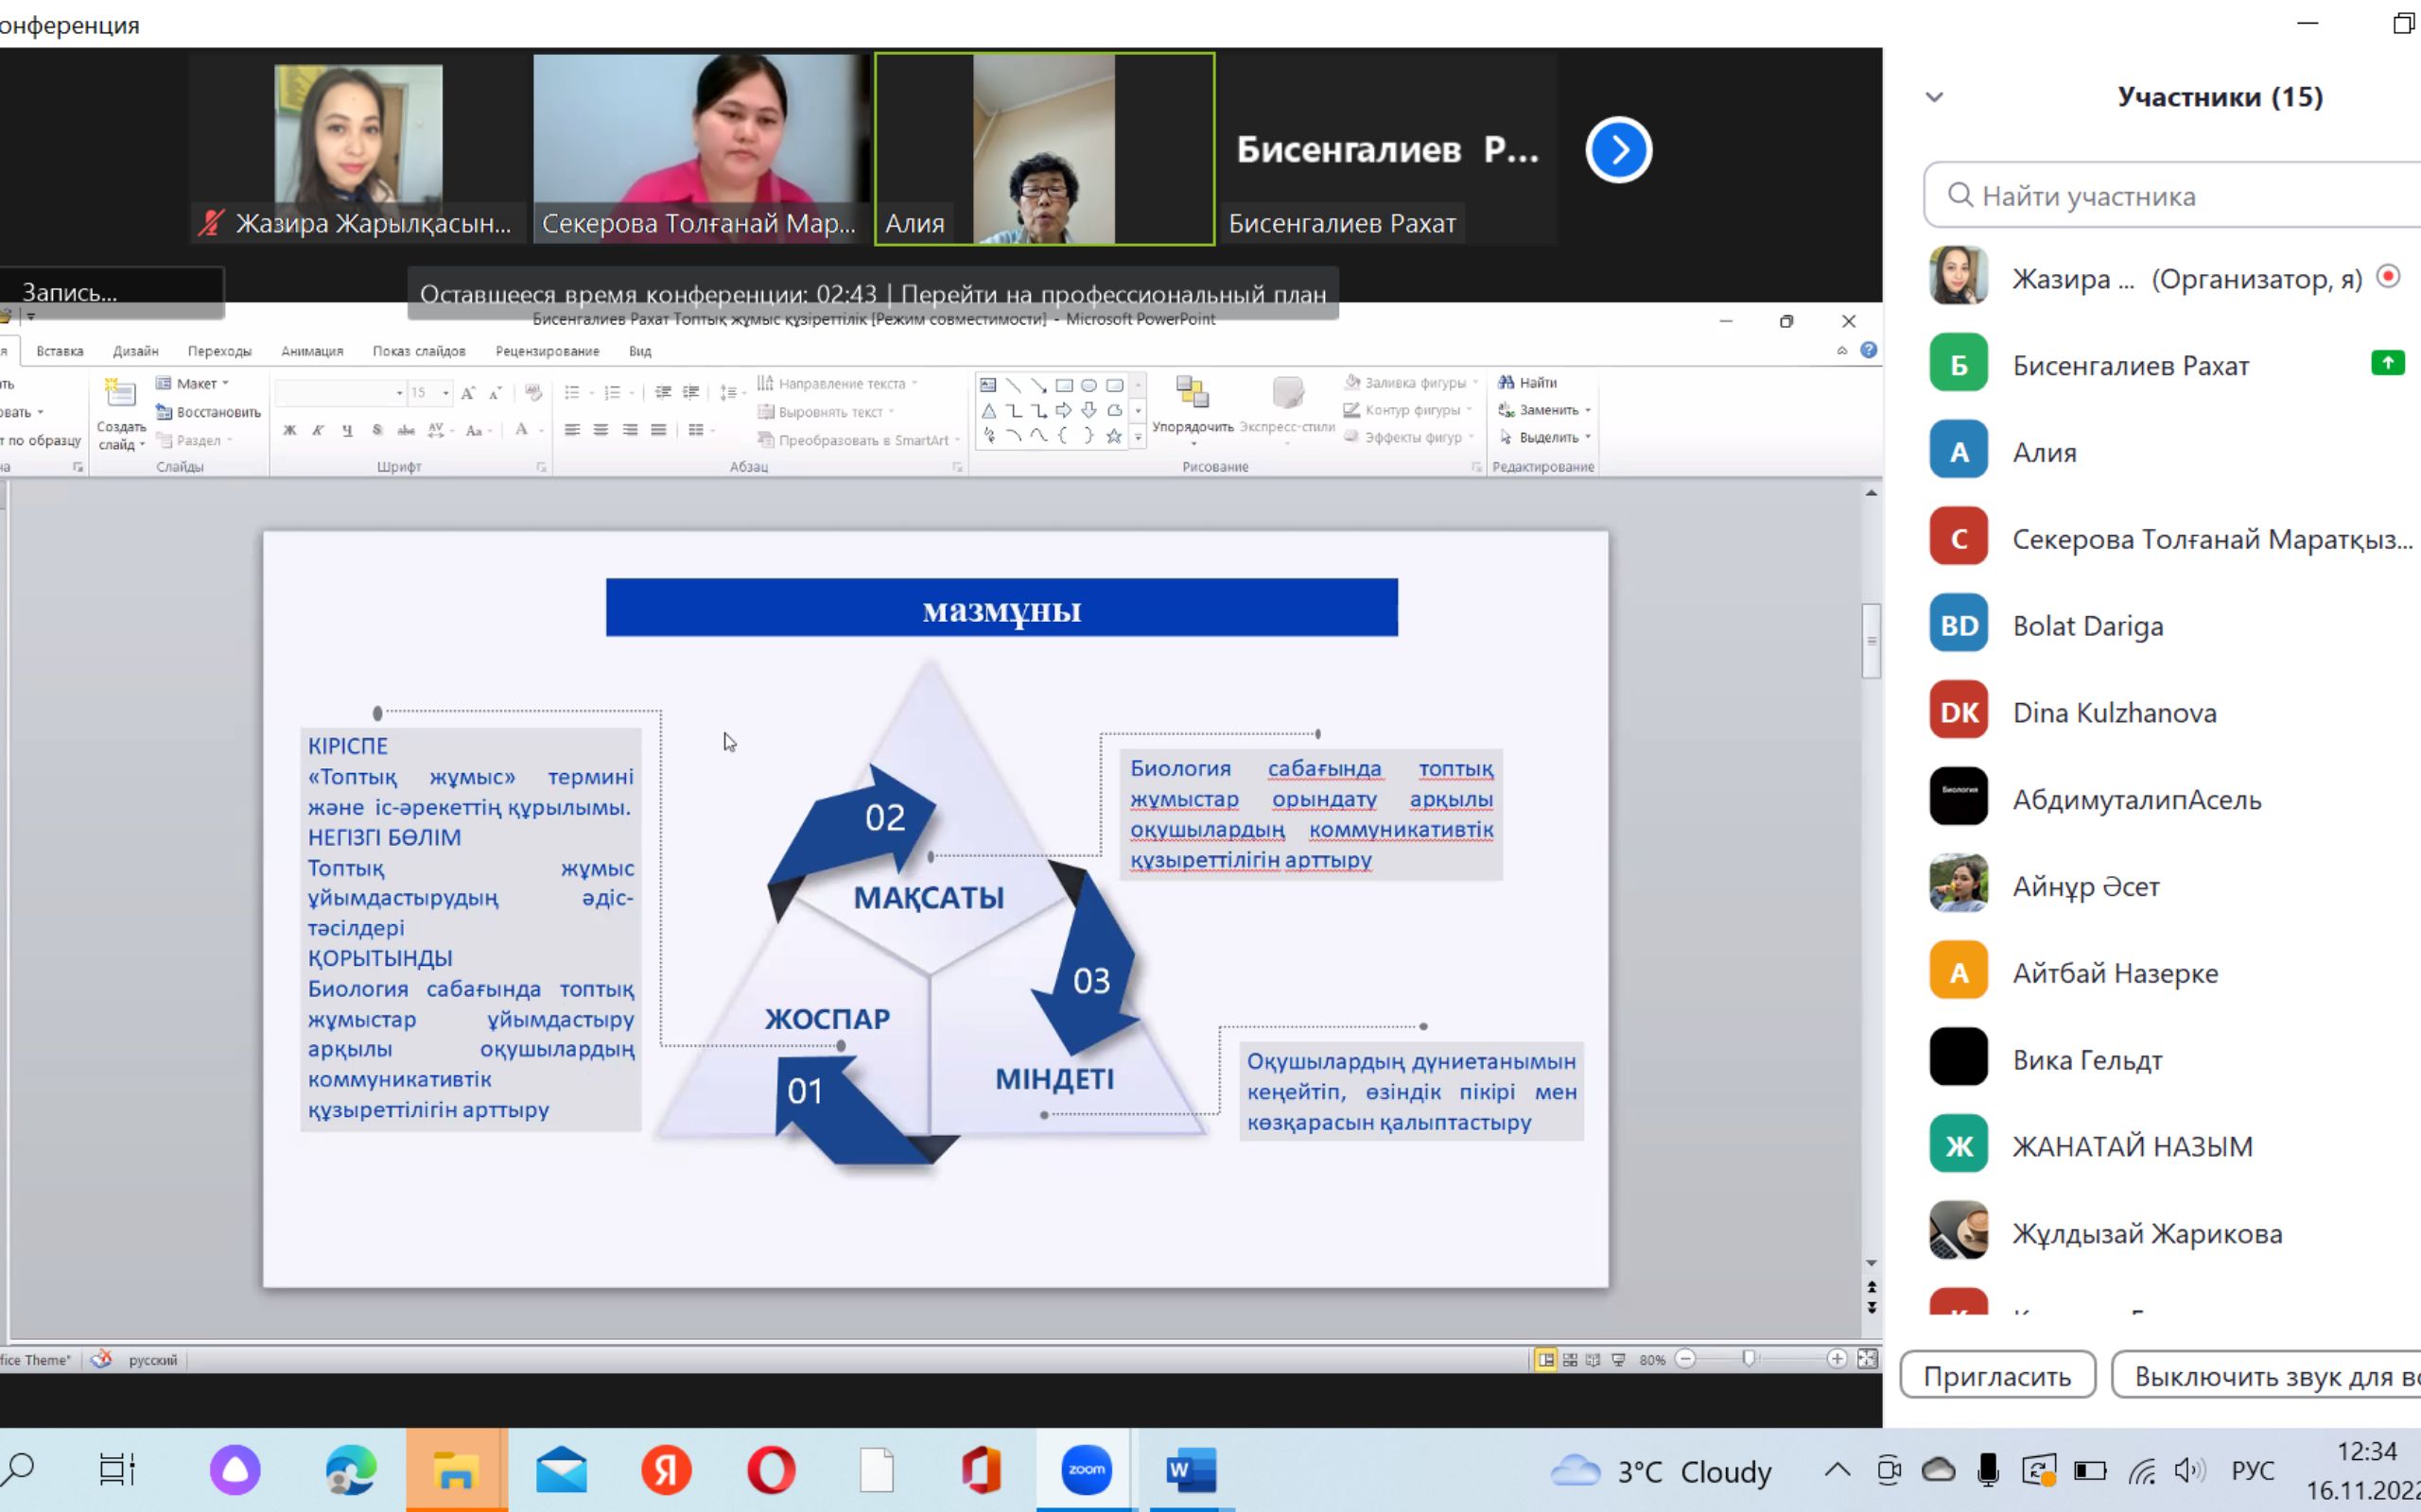The height and width of the screenshot is (1512, 2421).
Task: Toggle bold (Ж) formatting
Action: click(x=289, y=430)
